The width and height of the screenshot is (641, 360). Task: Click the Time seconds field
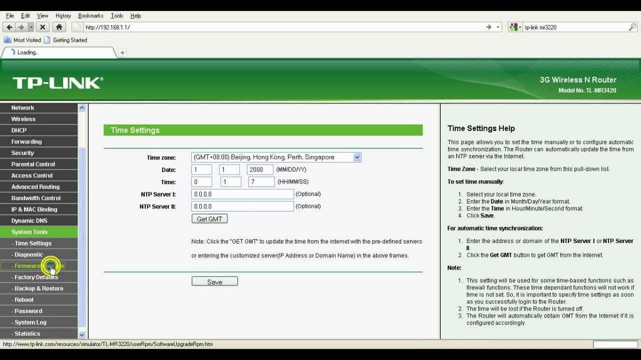(x=261, y=182)
